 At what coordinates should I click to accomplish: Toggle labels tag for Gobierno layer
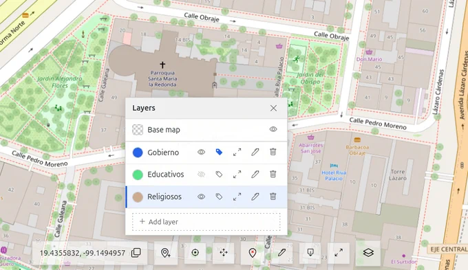(219, 152)
